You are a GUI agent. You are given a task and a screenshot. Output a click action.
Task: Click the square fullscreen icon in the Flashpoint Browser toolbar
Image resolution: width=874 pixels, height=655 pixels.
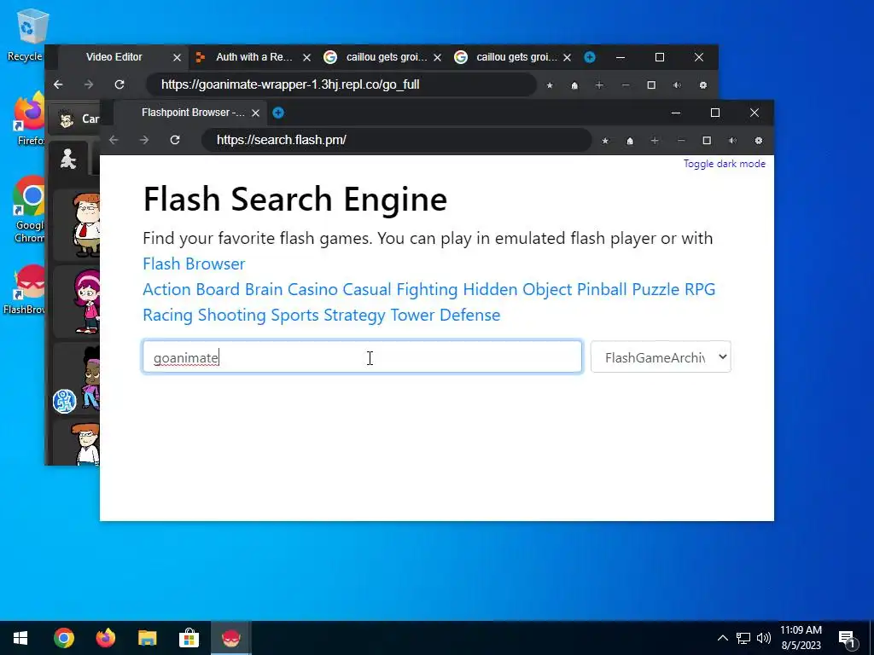coord(707,141)
